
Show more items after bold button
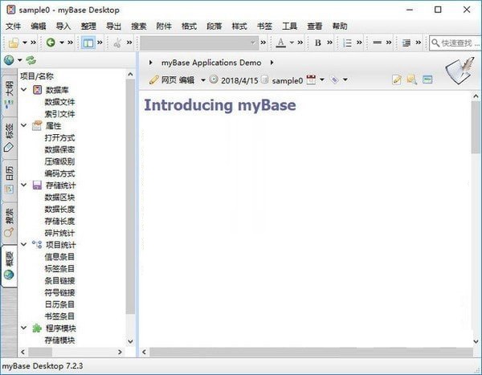pos(329,43)
